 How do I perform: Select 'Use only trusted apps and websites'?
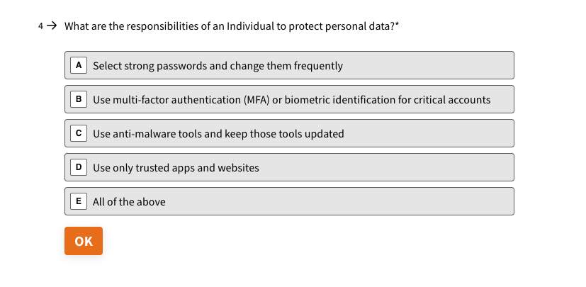click(x=289, y=167)
